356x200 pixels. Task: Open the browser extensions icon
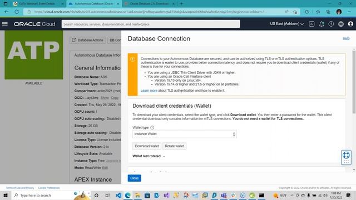[306, 12]
